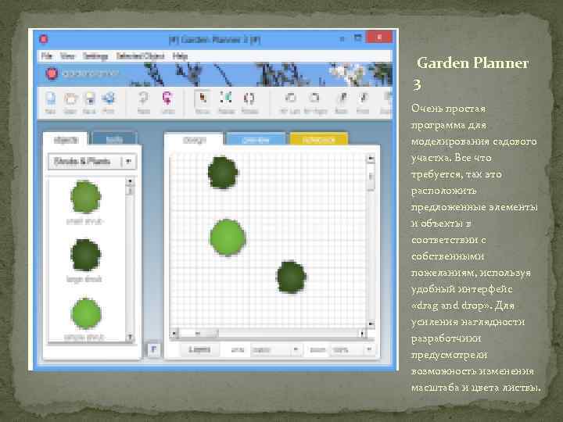
Task: Open the File menu
Action: pyautogui.click(x=46, y=56)
